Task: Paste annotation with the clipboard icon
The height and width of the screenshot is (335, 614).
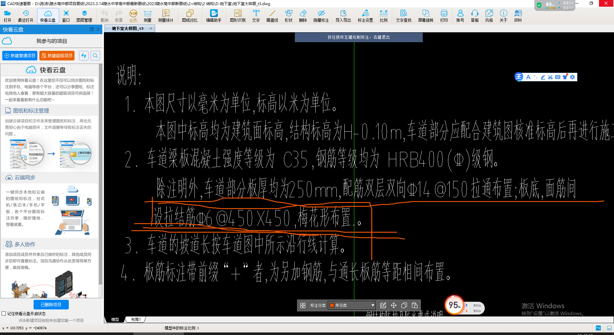Action: pyautogui.click(x=415, y=305)
